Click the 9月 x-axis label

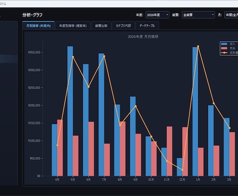(x=136, y=179)
